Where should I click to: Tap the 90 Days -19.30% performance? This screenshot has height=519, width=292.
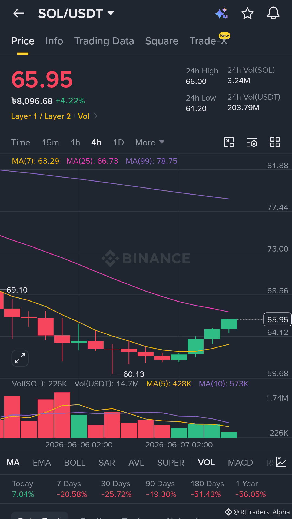pos(161,489)
